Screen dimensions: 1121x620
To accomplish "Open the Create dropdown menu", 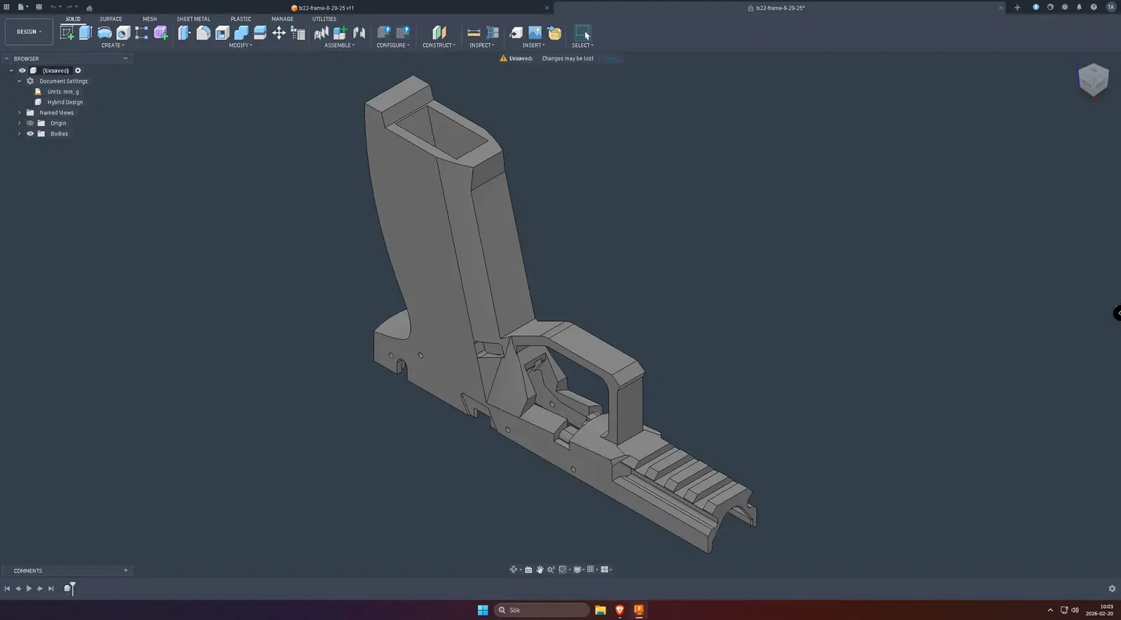I will coord(113,46).
